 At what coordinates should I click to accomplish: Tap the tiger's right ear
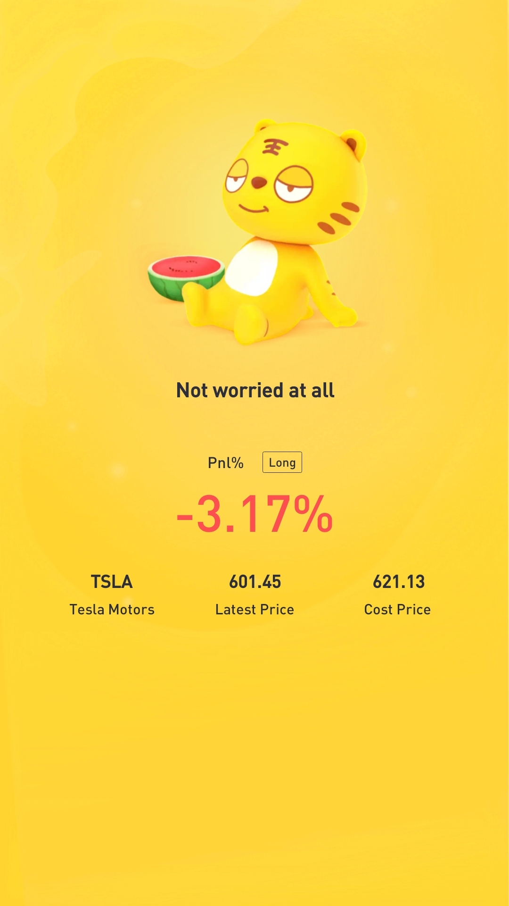tap(353, 143)
